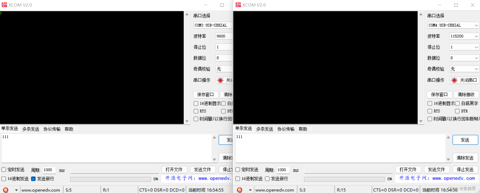Open 帮助 tab in left window

coord(69,129)
